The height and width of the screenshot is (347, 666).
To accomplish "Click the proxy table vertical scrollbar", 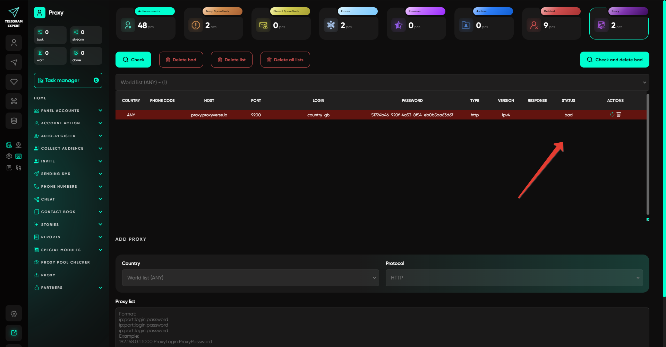I will (648, 154).
